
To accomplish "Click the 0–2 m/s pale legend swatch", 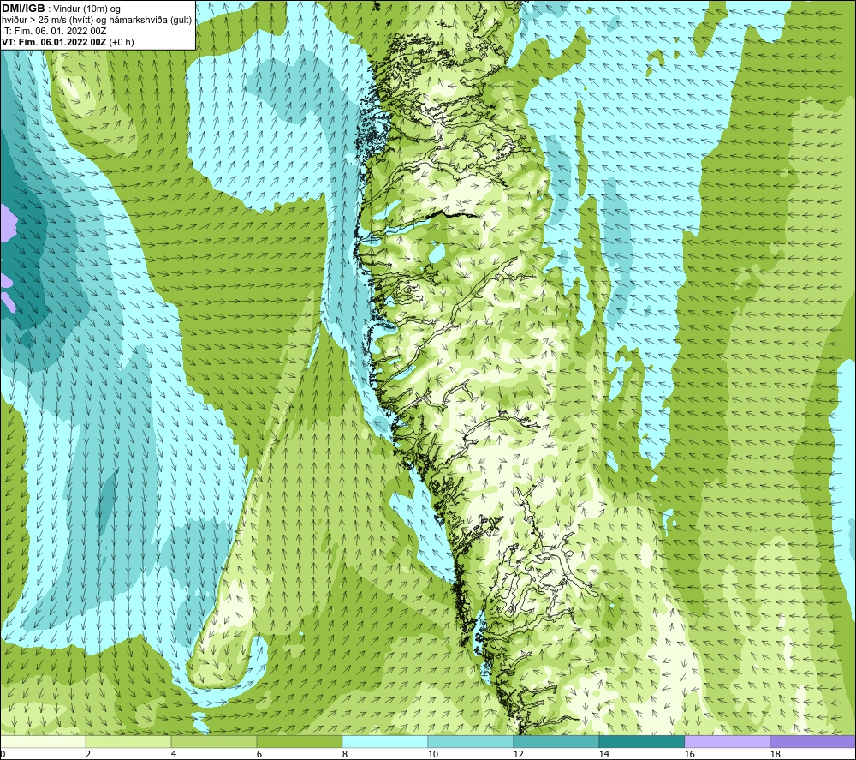I will tap(43, 741).
